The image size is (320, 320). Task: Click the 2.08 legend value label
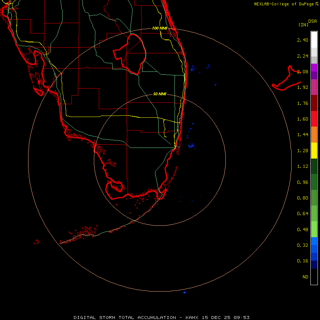coord(303,71)
